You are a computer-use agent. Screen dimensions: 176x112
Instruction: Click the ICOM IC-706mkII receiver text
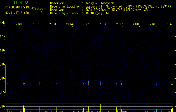click(116, 10)
